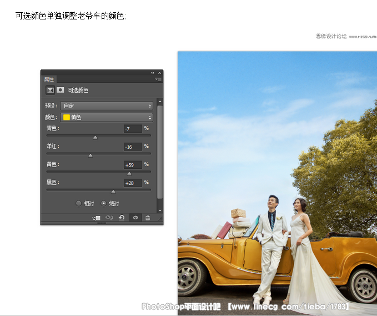
Task: Reset adjustment to defaults icon
Action: (x=122, y=218)
